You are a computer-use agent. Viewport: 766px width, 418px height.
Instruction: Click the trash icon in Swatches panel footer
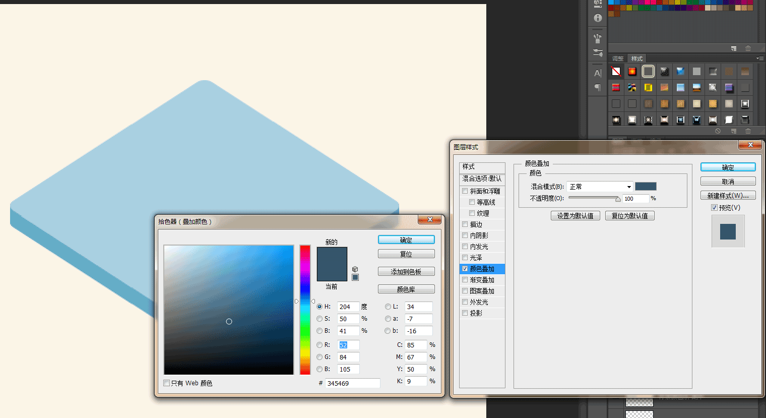point(748,48)
